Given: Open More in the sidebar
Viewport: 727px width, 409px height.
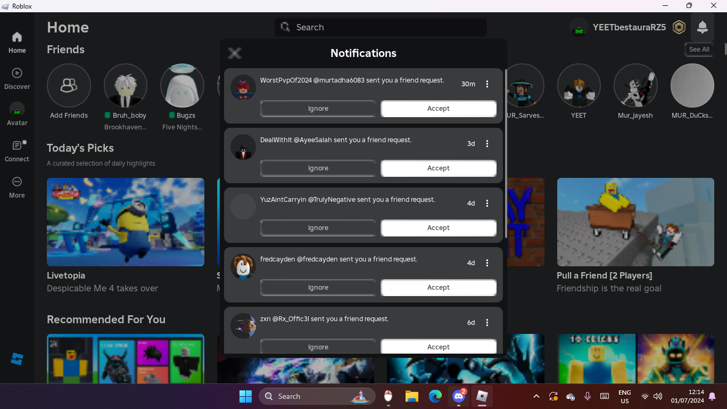Looking at the screenshot, I should click(17, 187).
